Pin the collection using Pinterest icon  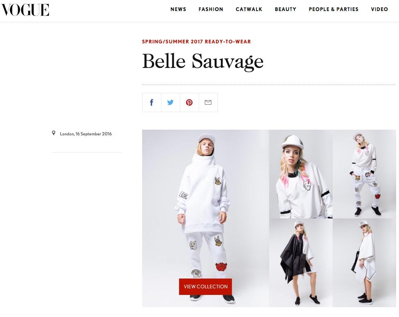point(189,102)
